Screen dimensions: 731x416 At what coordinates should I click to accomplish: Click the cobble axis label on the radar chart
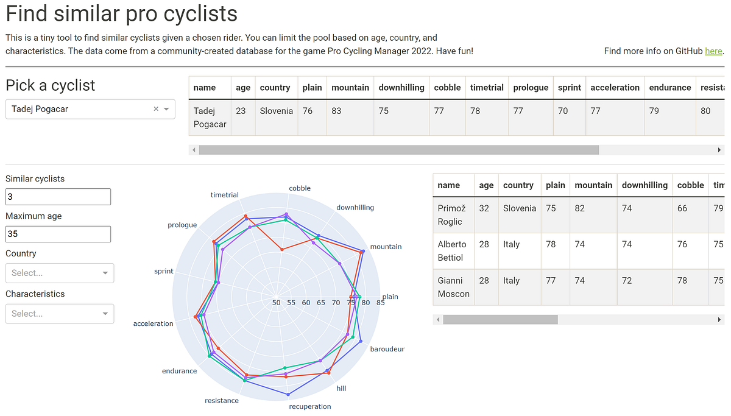(x=299, y=188)
